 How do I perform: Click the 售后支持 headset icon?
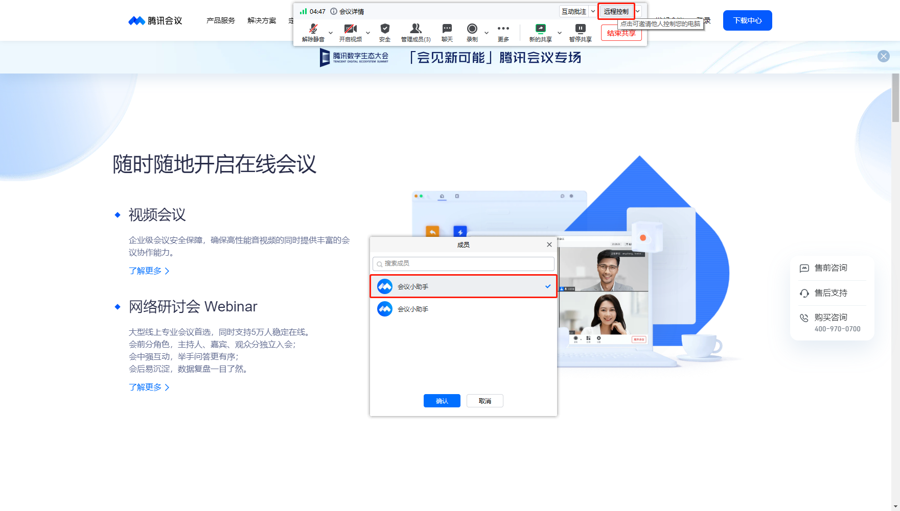[x=804, y=293]
